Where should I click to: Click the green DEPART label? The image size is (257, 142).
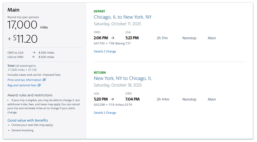point(99,11)
